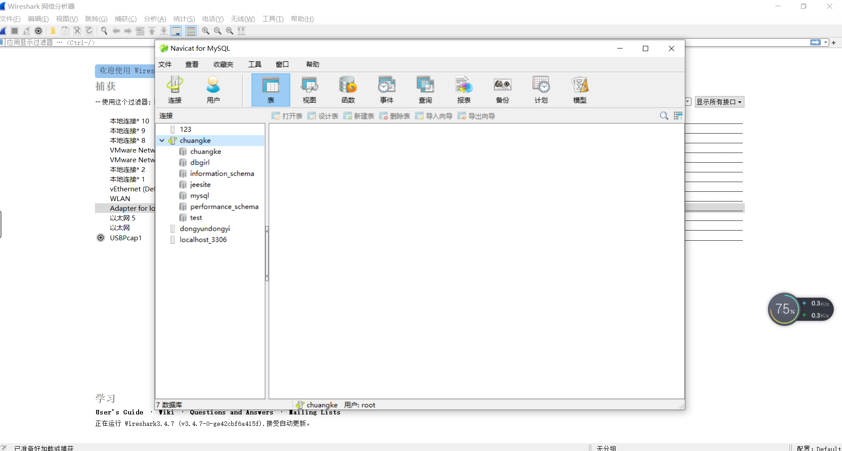This screenshot has width=842, height=451.
Task: Select the dongyundongyi connection
Action: point(204,228)
